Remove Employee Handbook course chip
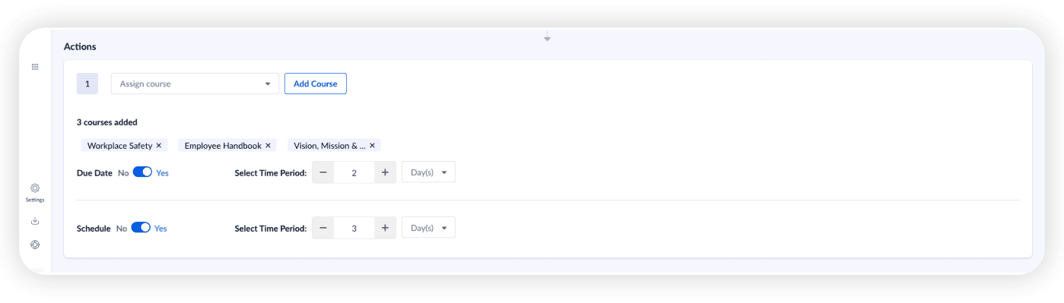The width and height of the screenshot is (1064, 303). click(x=268, y=145)
